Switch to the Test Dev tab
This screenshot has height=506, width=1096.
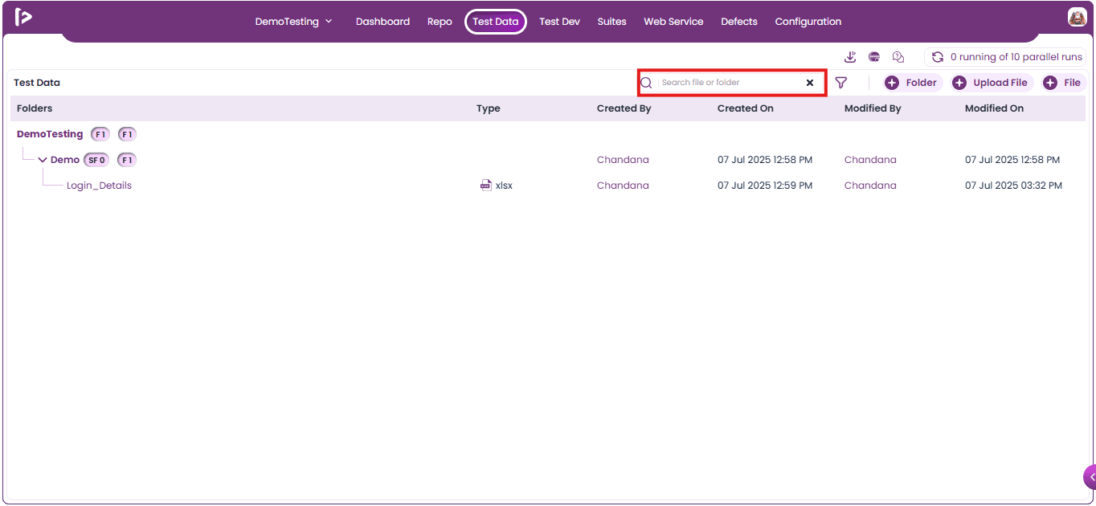coord(559,22)
